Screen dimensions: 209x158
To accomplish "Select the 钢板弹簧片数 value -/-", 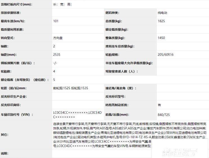I will (55, 63).
